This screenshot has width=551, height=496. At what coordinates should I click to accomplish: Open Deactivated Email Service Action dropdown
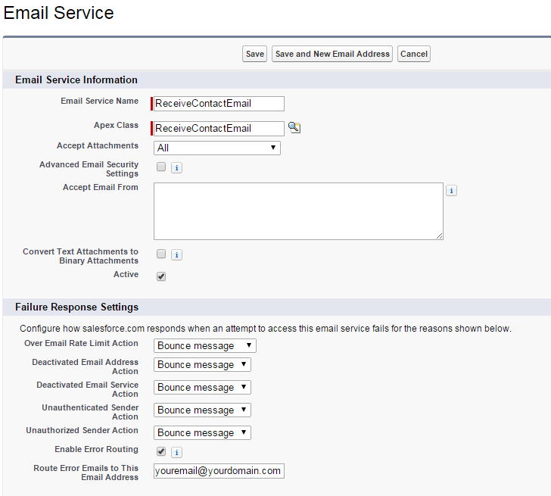click(x=202, y=387)
